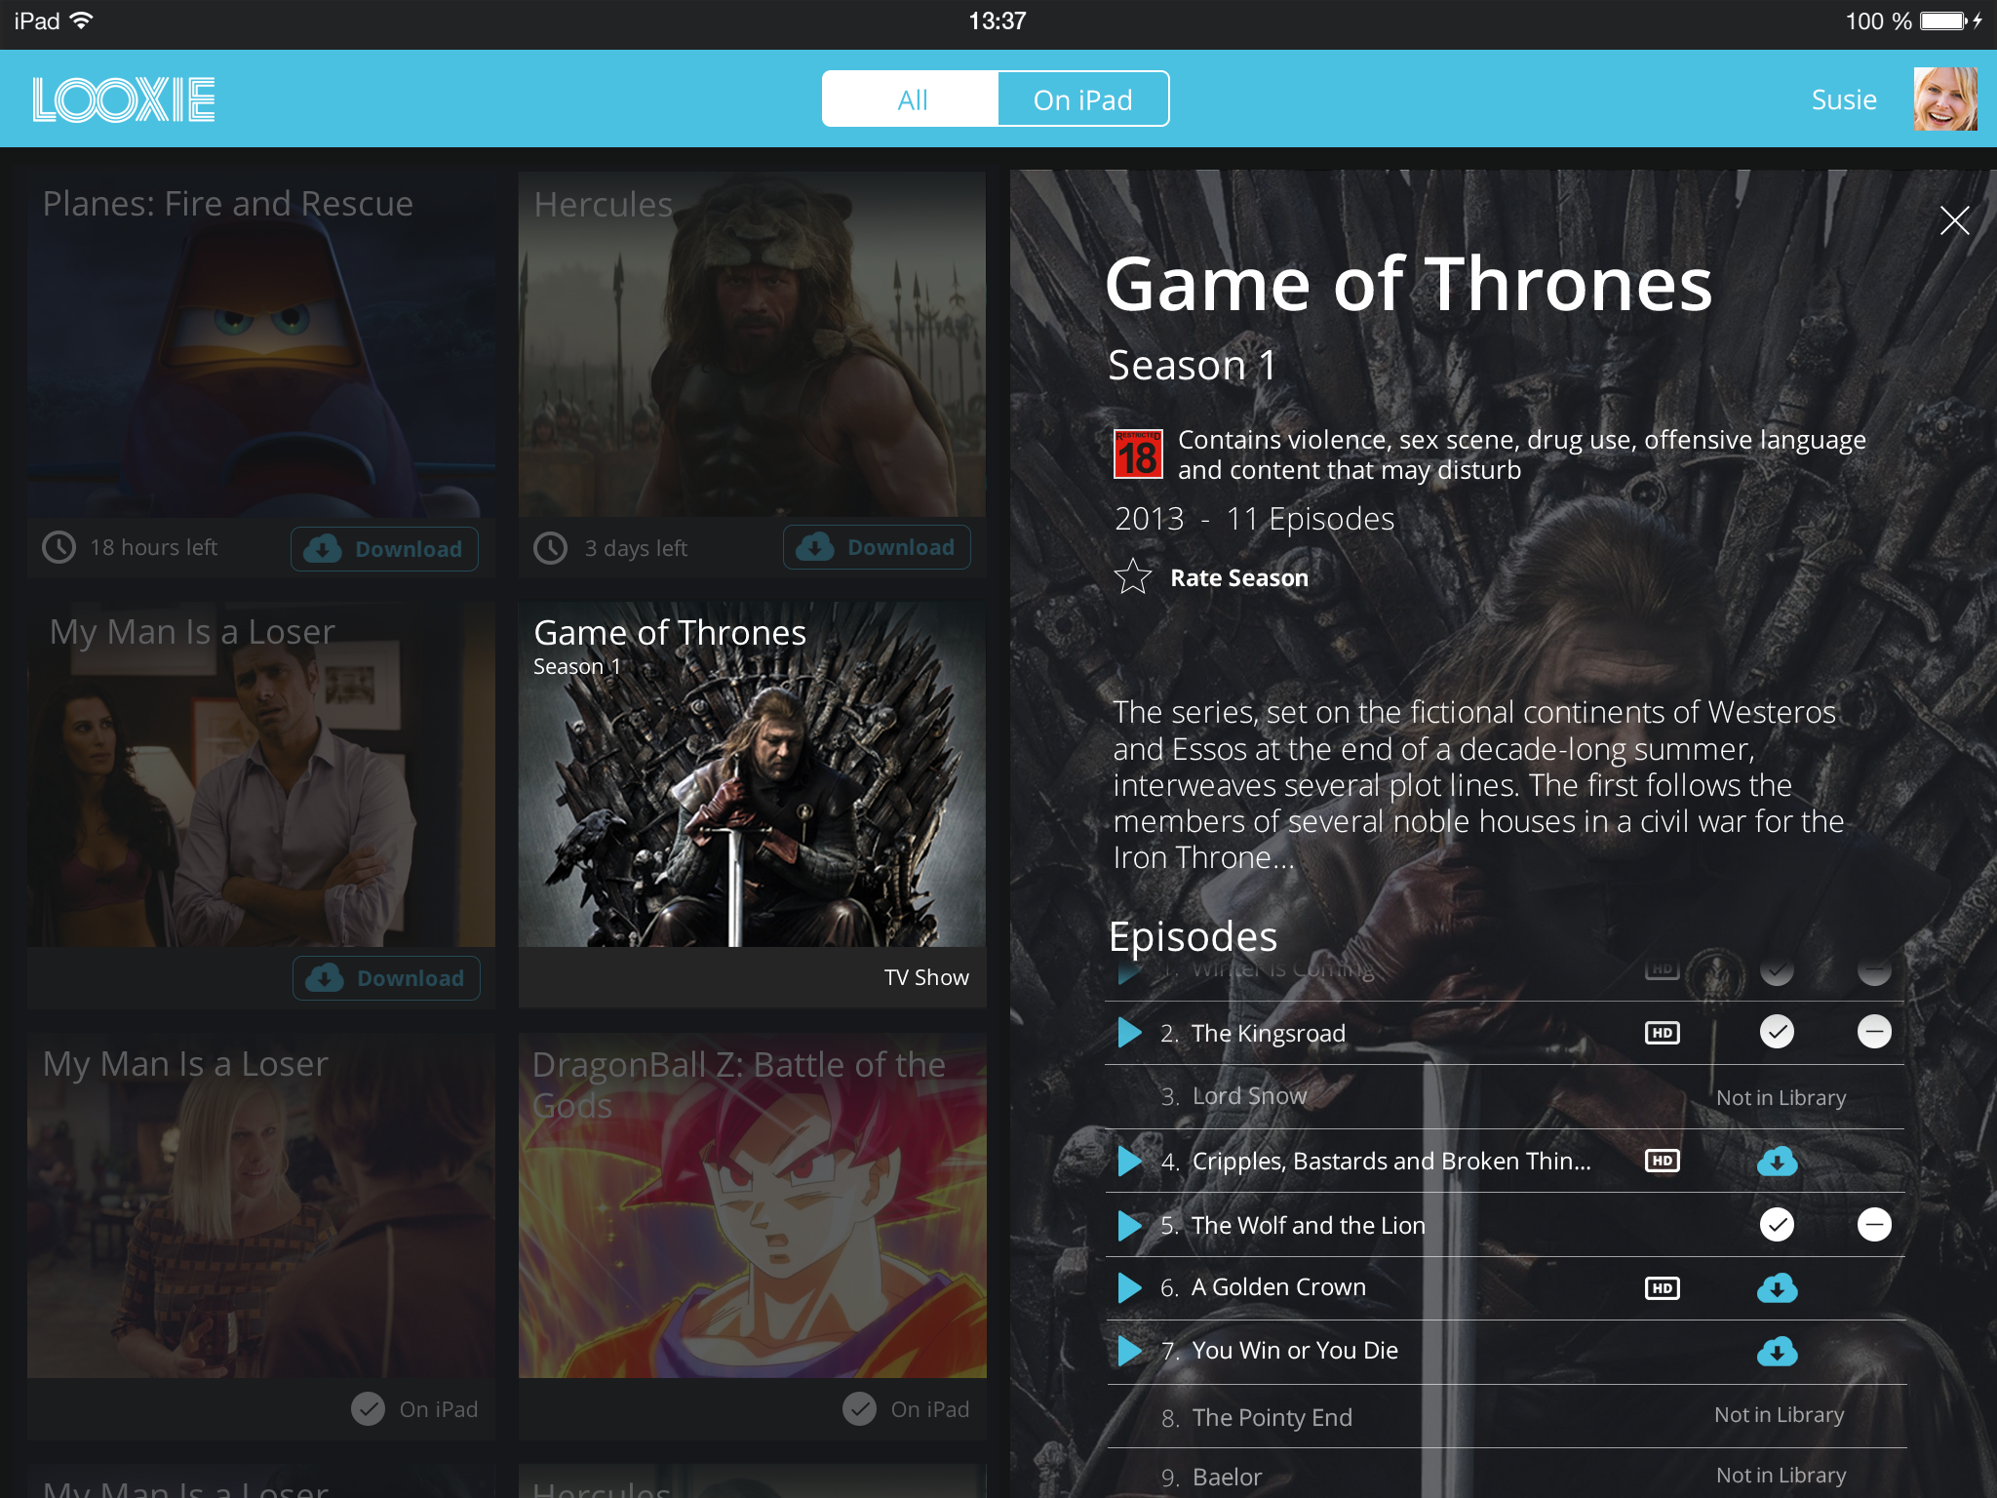Play episode 7 You Win or You Die
1997x1498 pixels.
tap(1129, 1351)
